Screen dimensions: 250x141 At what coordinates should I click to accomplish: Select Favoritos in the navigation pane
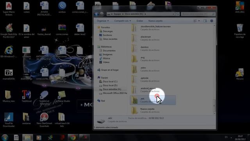pos(105,27)
